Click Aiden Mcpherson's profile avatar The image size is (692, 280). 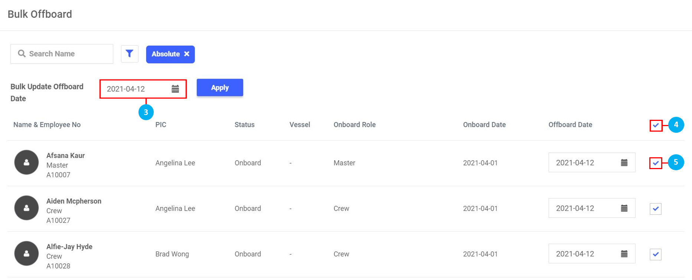pos(26,208)
